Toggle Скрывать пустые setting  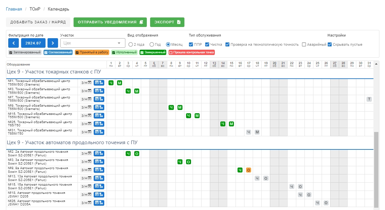[x=330, y=44]
